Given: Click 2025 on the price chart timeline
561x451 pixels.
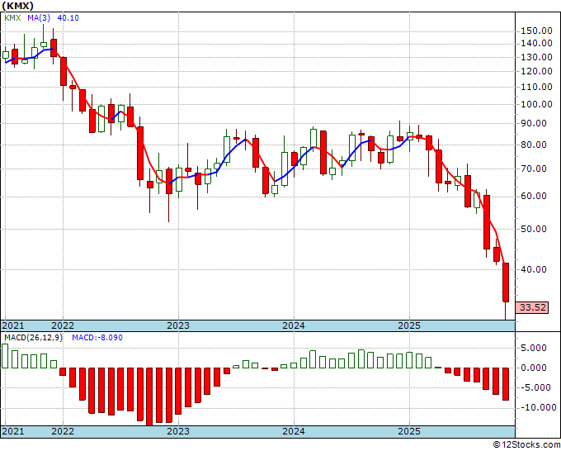Looking at the screenshot, I should pyautogui.click(x=409, y=325).
